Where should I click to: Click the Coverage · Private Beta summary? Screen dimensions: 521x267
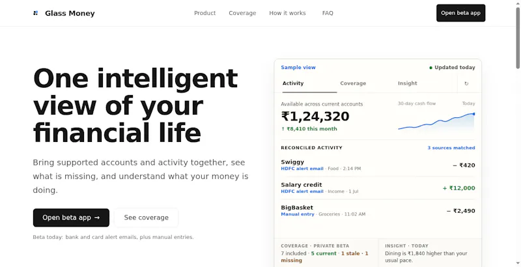pyautogui.click(x=326, y=253)
